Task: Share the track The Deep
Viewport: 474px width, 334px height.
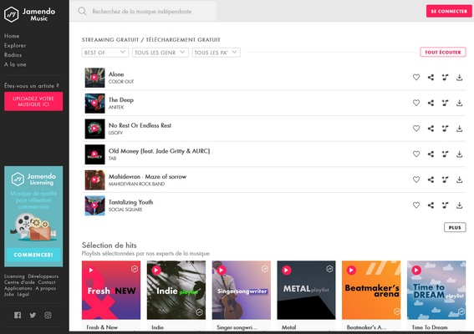Action: pyautogui.click(x=431, y=103)
